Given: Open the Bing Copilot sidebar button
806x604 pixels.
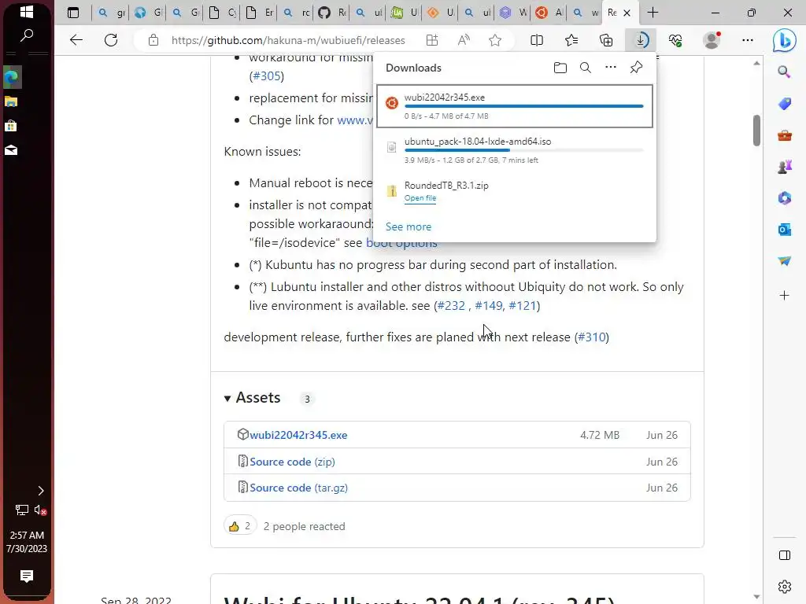Looking at the screenshot, I should click(x=785, y=40).
